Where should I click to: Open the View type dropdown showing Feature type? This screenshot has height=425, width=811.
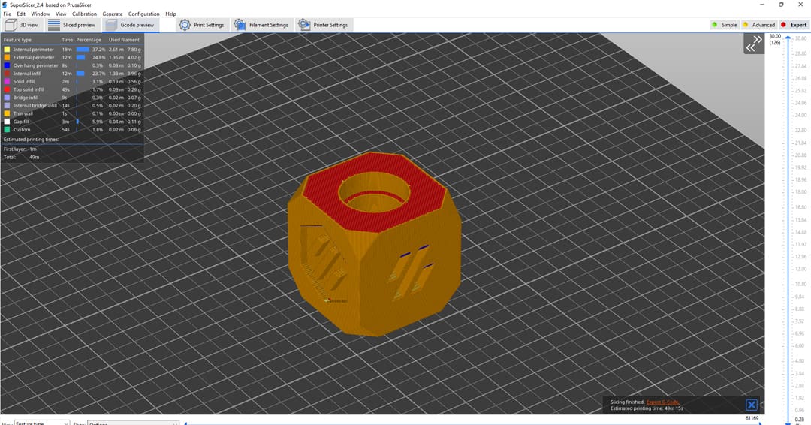coord(42,423)
